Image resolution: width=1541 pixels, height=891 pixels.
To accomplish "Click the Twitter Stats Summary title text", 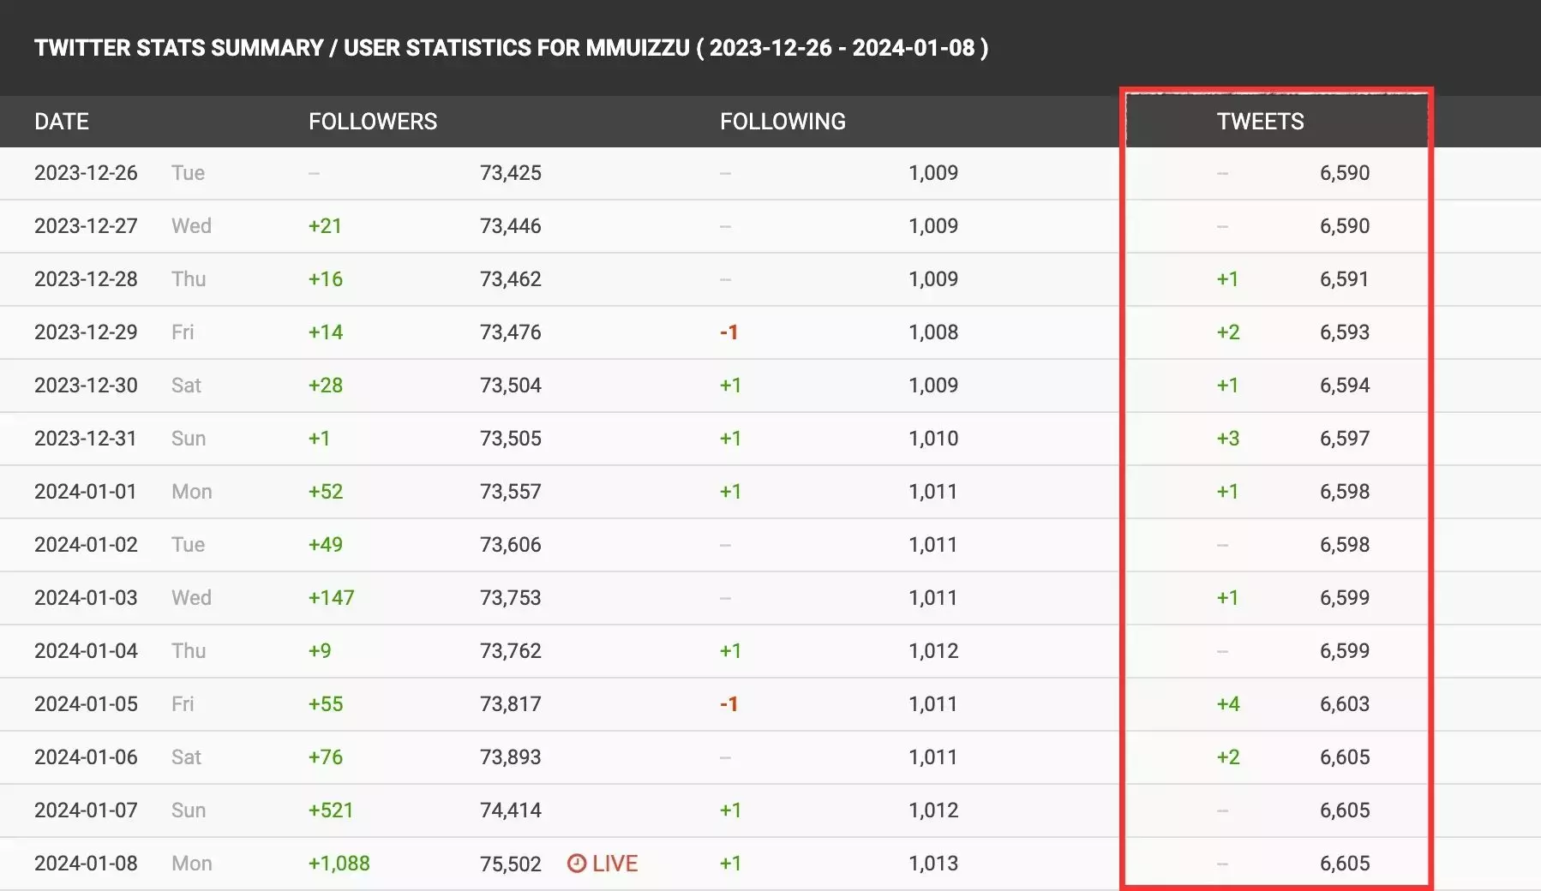I will pos(511,47).
